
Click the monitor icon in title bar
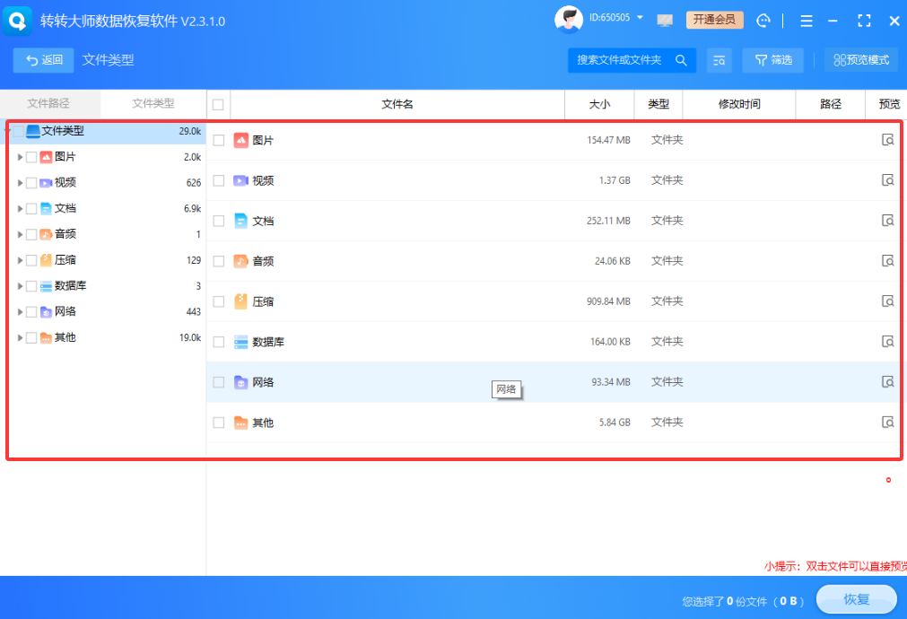pyautogui.click(x=665, y=21)
